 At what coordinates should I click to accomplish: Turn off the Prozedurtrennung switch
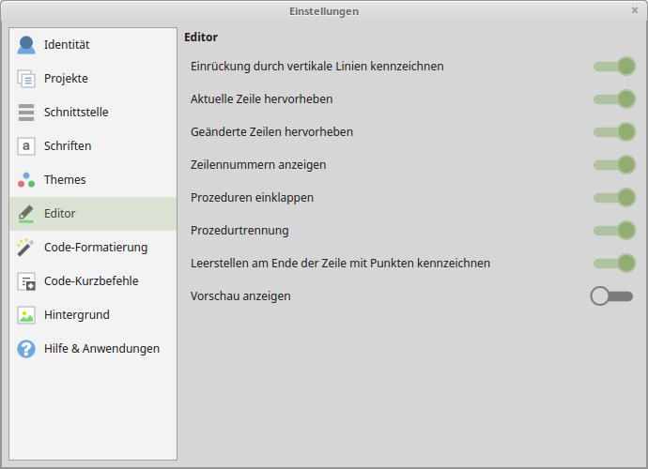[x=614, y=231]
